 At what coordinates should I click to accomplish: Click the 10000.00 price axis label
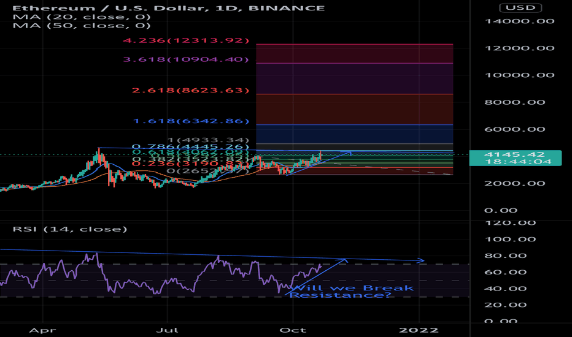520,75
